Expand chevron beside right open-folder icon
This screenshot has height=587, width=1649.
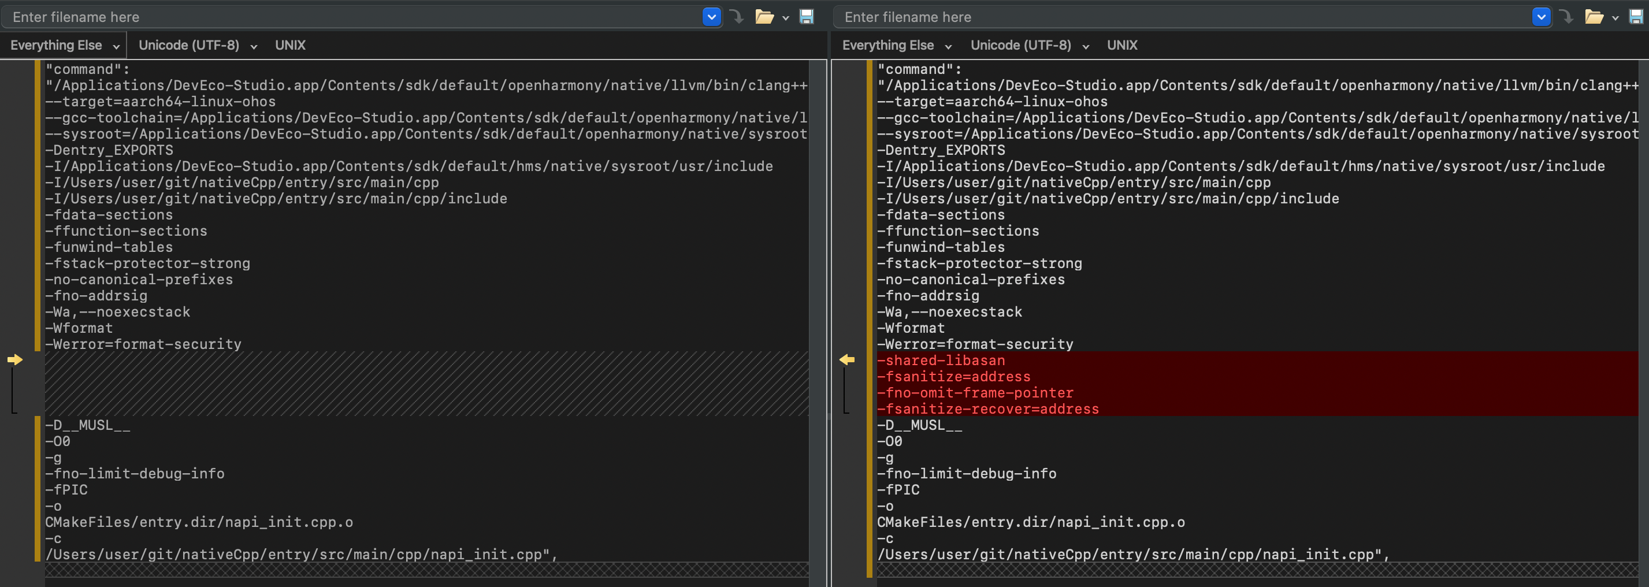1615,18
